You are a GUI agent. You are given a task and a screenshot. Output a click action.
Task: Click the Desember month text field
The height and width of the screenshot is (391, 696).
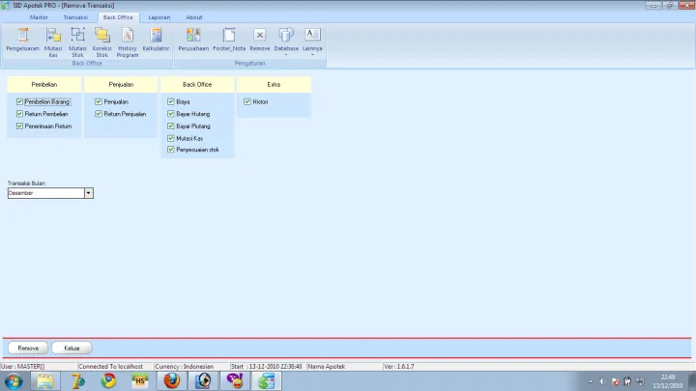(x=46, y=193)
